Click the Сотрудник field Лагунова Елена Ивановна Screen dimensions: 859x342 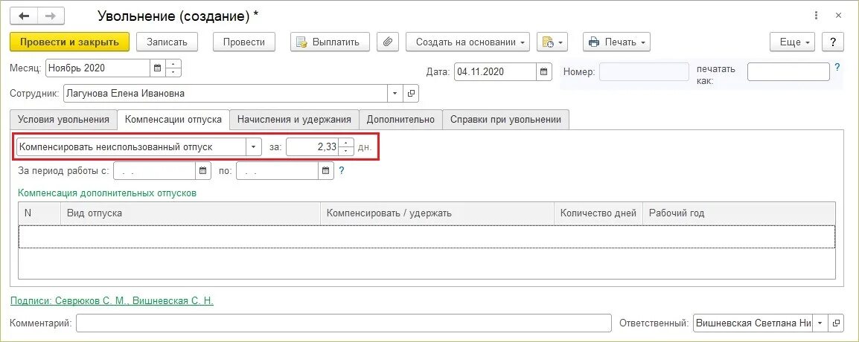[x=226, y=94]
